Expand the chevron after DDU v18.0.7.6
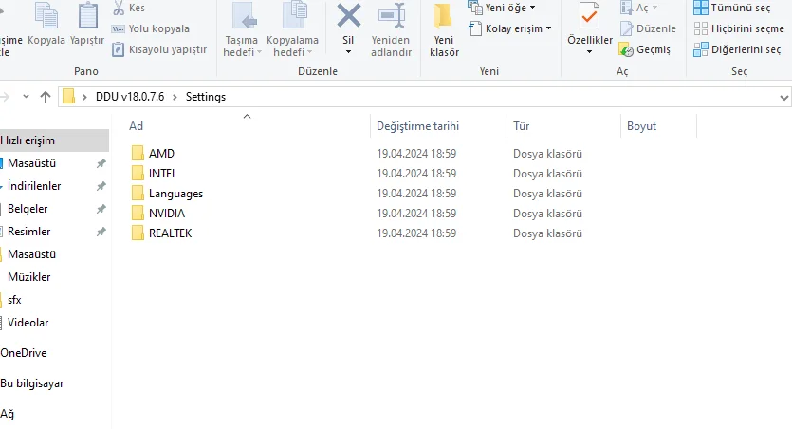 (175, 97)
